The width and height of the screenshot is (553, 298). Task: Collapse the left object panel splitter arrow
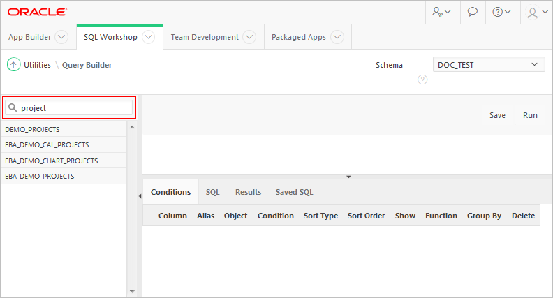(139, 197)
